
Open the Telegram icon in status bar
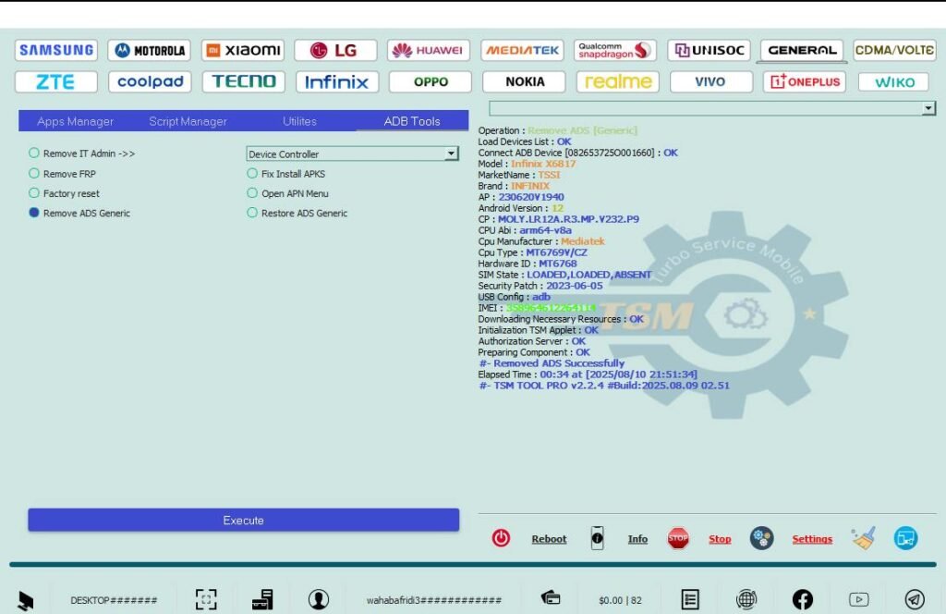click(x=915, y=599)
